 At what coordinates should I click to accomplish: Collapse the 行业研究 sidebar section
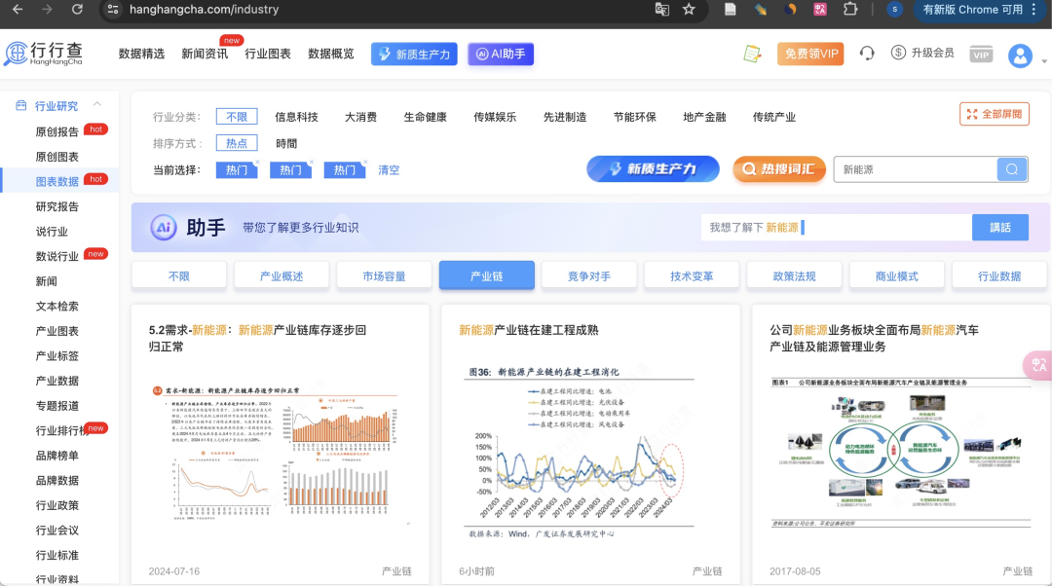pos(97,105)
